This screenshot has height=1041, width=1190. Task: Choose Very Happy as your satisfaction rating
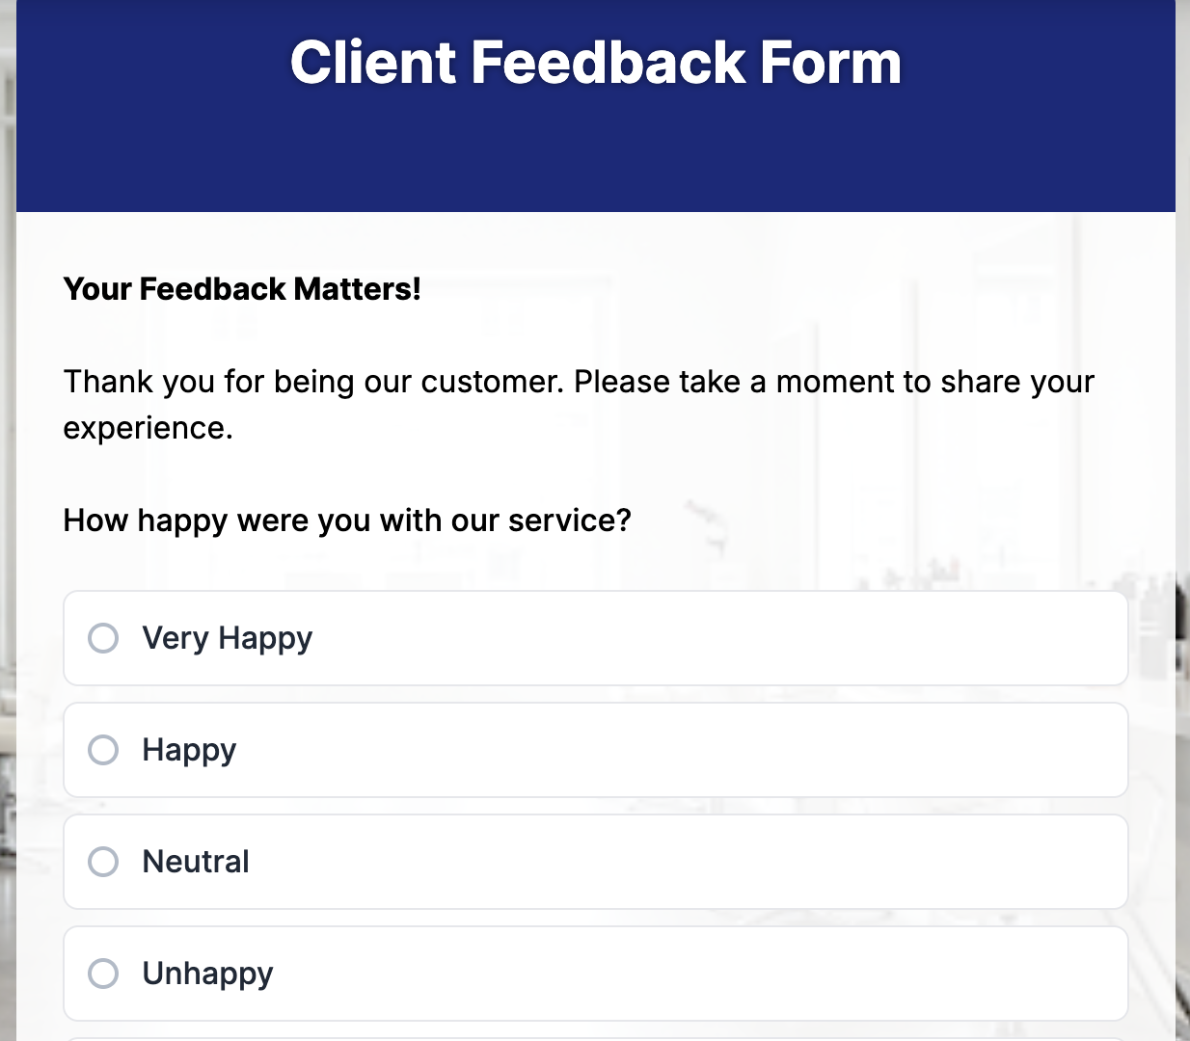coord(386,638)
